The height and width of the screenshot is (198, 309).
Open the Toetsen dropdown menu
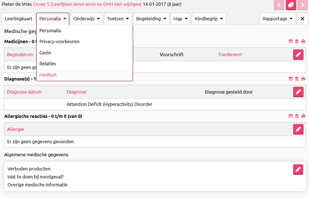(x=118, y=19)
